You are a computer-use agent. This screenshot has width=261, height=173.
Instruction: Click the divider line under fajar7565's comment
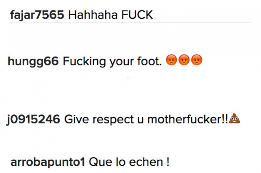point(130,22)
